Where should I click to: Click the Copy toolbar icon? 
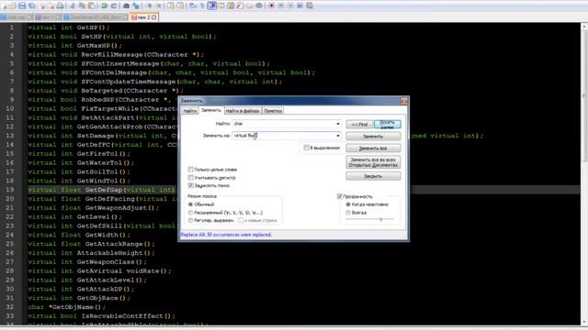82,5
